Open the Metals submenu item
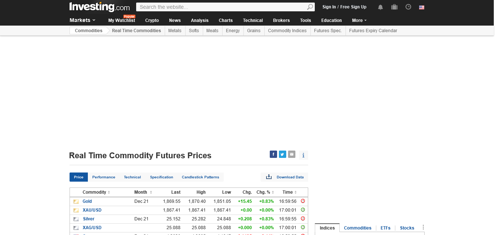500x235 pixels. point(175,31)
